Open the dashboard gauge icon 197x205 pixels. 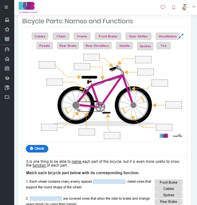coord(7,49)
